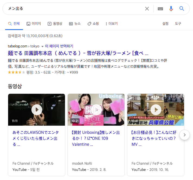Click the star rating of the tabelog result
The width and height of the screenshot is (193, 180).
[x=17, y=72]
